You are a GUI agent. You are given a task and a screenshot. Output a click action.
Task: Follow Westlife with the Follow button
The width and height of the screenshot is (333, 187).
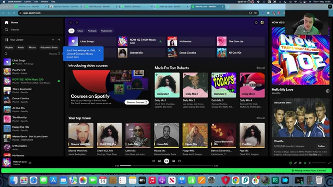[321, 146]
